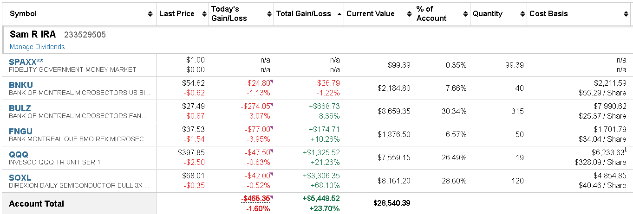Click Total Gain/Loss column header
Viewport: 633px width, 214px height.
click(304, 14)
